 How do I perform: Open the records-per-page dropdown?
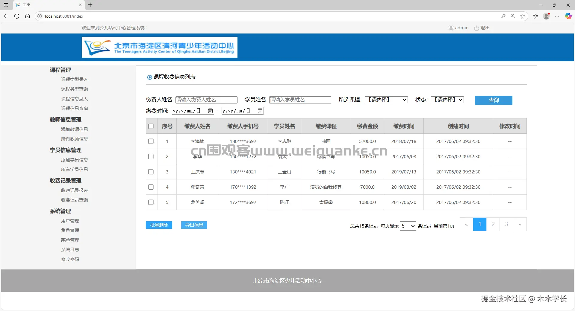pyautogui.click(x=408, y=226)
